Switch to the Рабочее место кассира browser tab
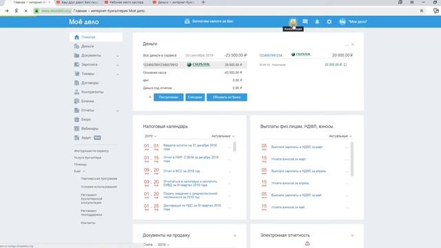 (126, 2)
